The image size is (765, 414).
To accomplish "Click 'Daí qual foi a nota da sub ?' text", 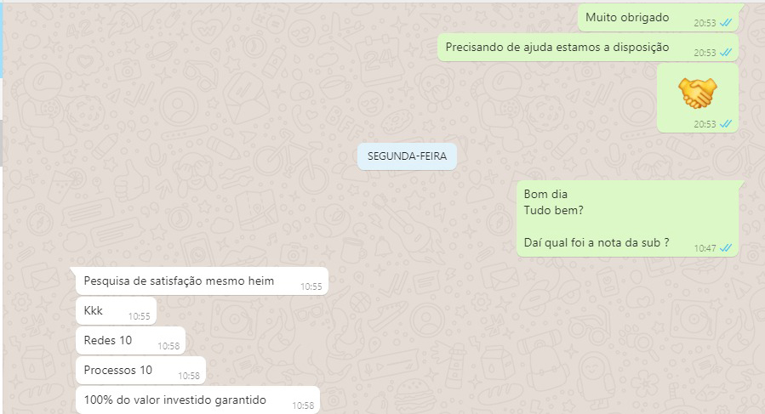I will [x=597, y=242].
